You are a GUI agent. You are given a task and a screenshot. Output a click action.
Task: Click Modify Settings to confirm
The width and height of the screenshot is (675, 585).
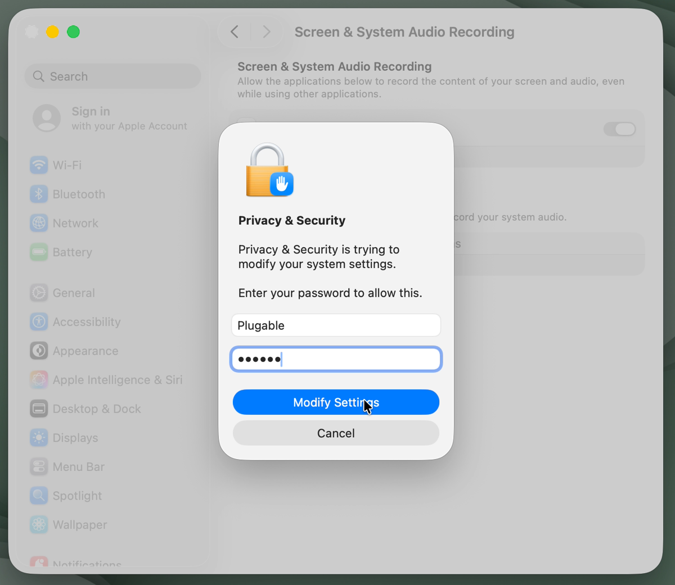(336, 402)
